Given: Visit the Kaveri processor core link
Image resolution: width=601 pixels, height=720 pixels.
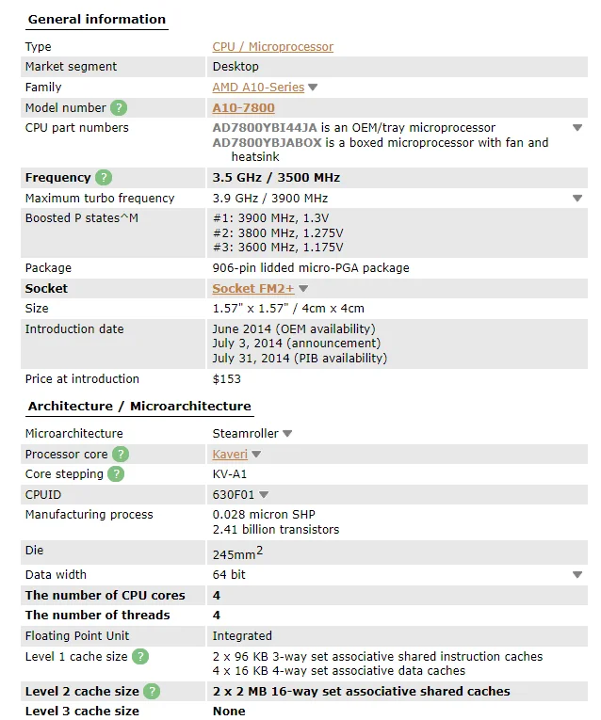Looking at the screenshot, I should coord(230,455).
